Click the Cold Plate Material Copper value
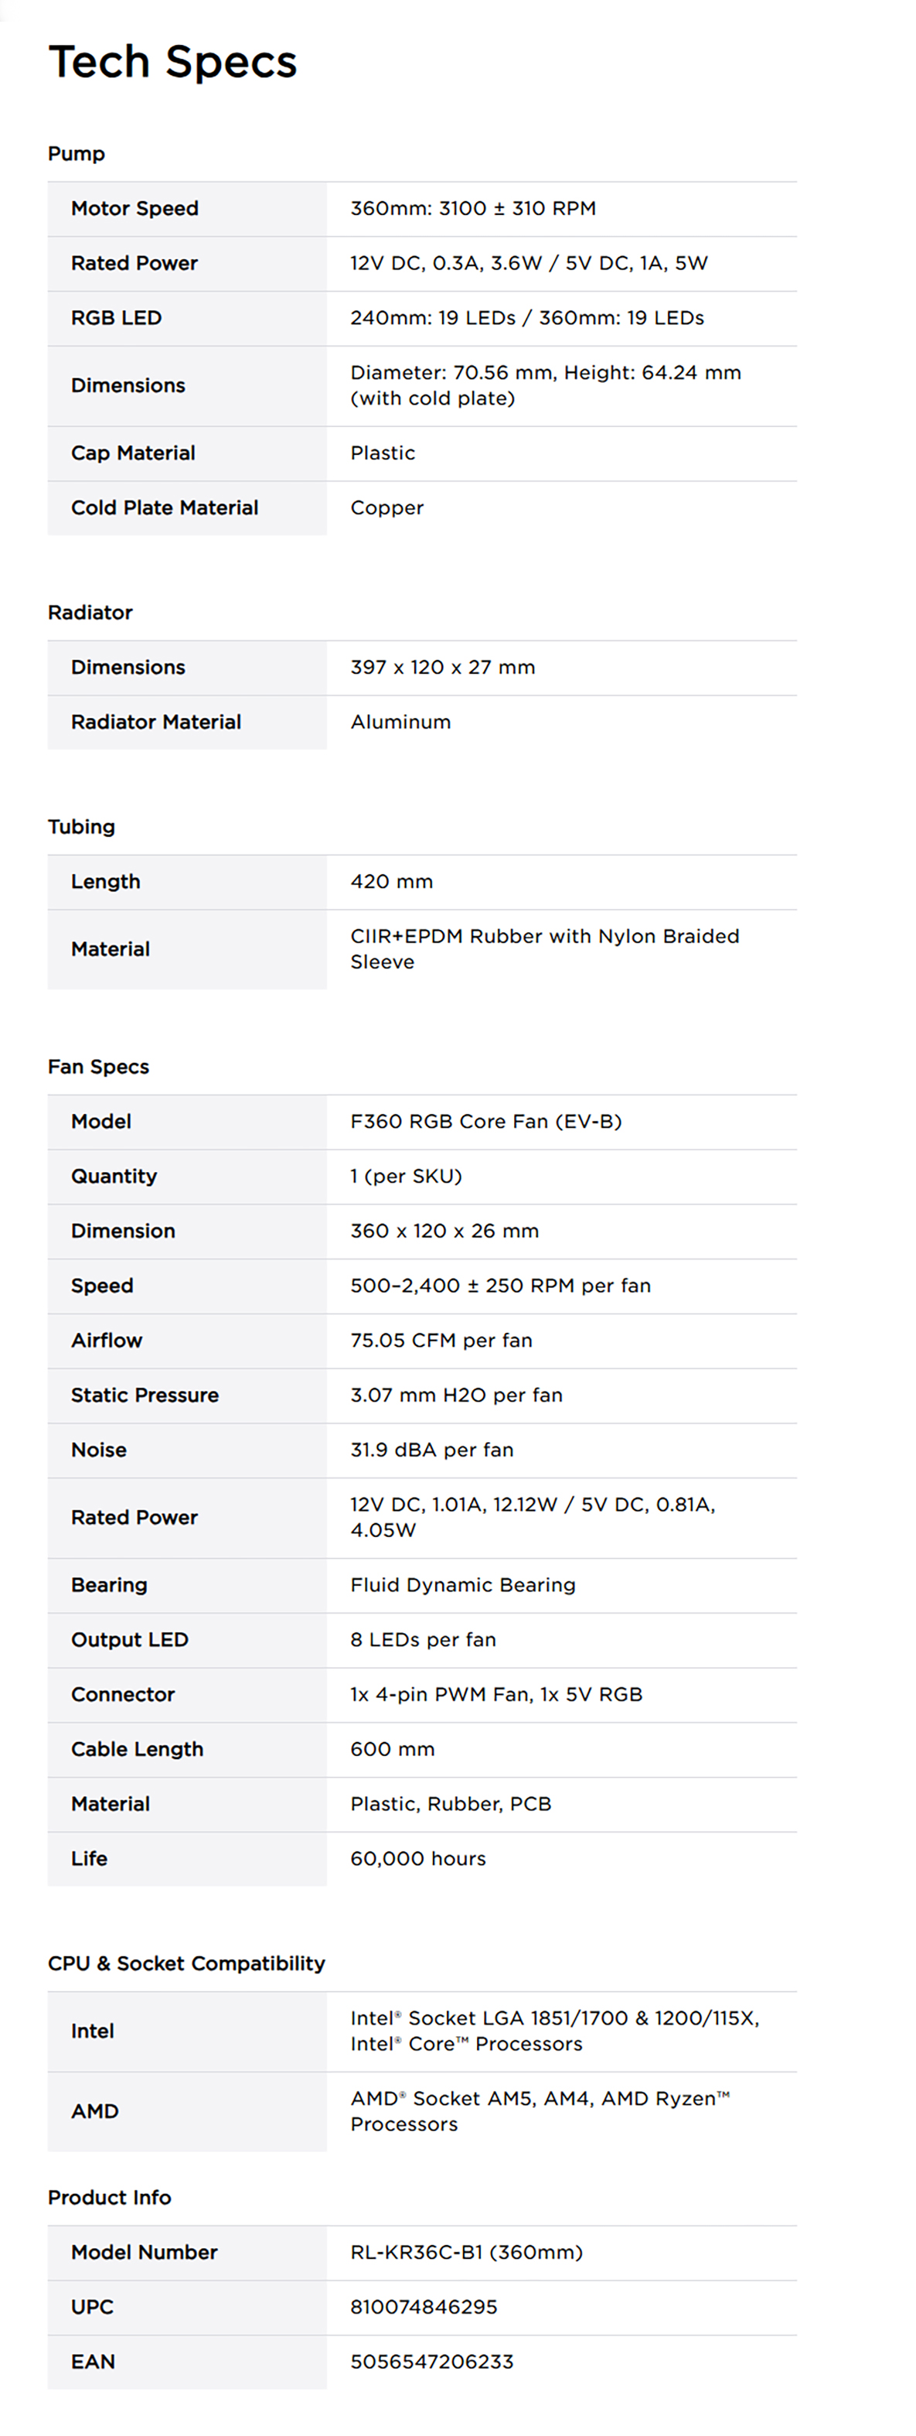The width and height of the screenshot is (916, 2436). click(x=386, y=507)
